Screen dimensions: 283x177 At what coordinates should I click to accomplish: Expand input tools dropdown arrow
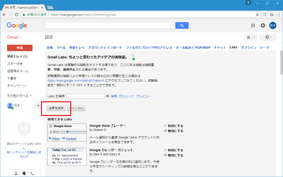(254, 37)
